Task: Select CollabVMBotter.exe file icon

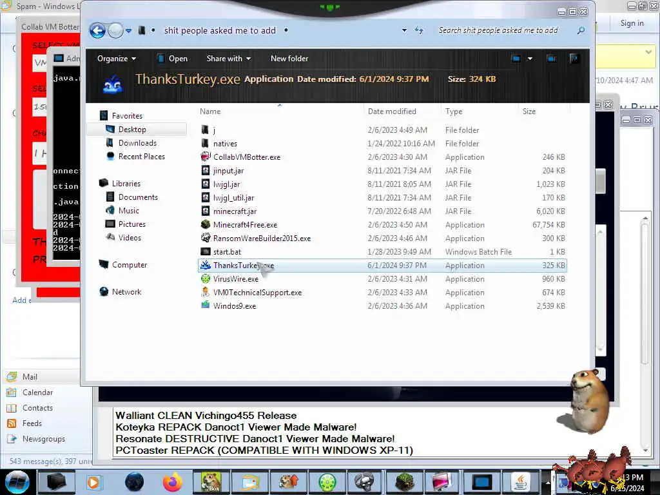Action: click(206, 157)
